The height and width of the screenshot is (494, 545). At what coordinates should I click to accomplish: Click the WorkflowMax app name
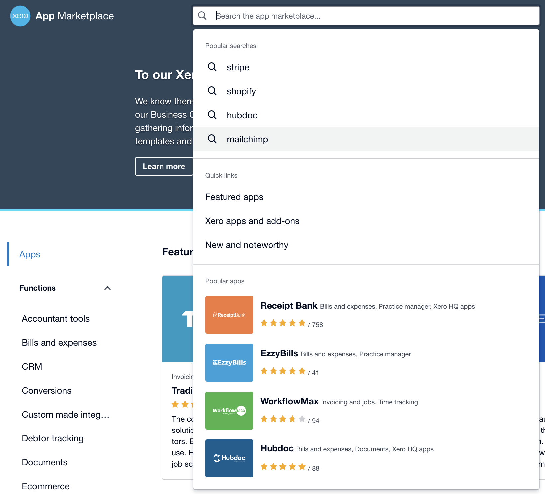289,401
